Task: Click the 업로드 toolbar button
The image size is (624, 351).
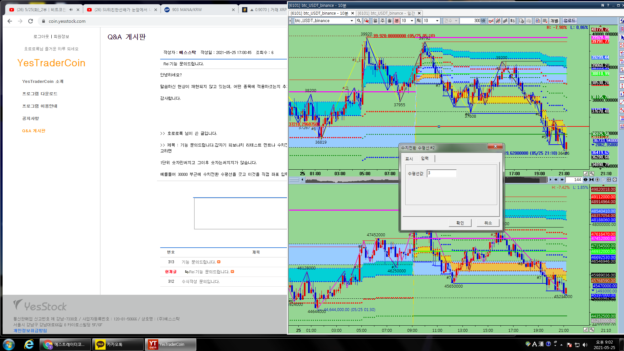Action: click(x=569, y=21)
